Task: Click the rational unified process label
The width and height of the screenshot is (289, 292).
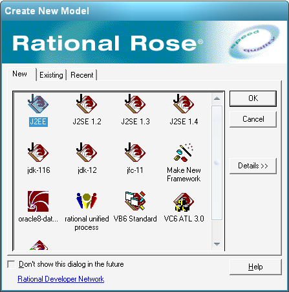Action: (x=87, y=223)
